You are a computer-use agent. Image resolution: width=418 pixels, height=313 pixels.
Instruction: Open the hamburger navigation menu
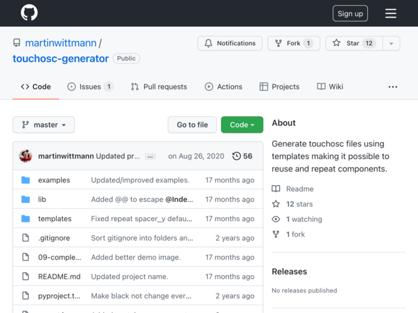[391, 13]
